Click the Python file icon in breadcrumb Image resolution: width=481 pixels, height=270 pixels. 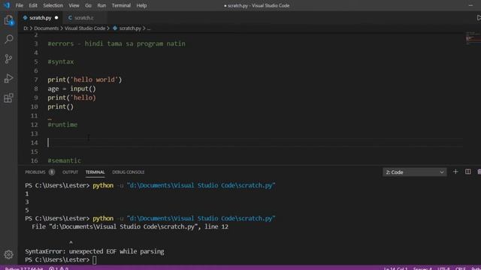pos(115,28)
